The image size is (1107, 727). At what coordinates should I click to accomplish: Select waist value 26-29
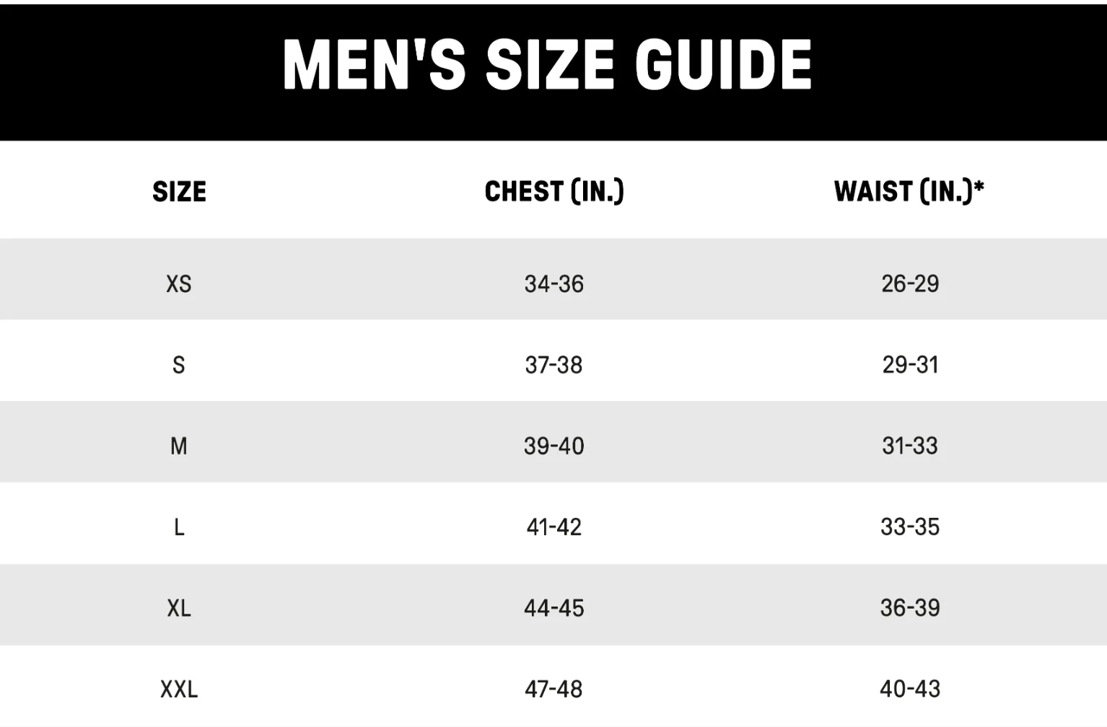tap(910, 284)
